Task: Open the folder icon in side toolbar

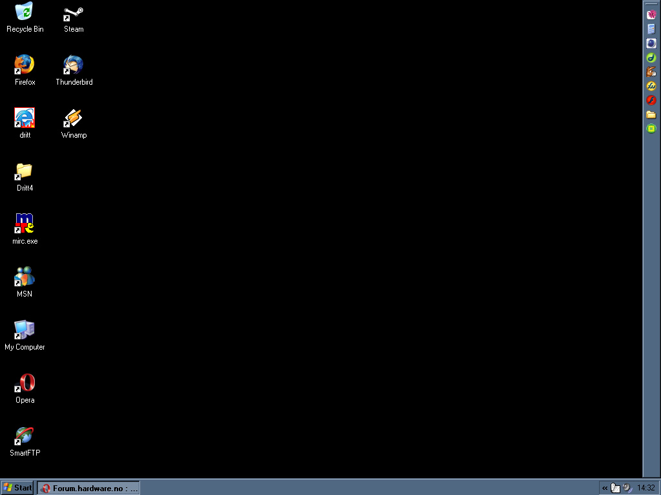Action: coord(651,114)
